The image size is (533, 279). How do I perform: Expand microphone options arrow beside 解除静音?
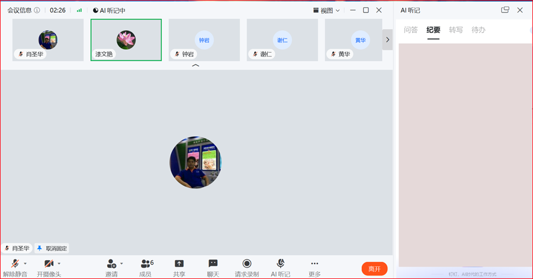[x=25, y=264]
